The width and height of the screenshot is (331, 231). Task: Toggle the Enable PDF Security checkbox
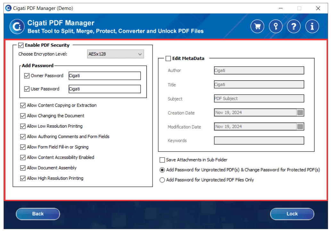[21, 45]
